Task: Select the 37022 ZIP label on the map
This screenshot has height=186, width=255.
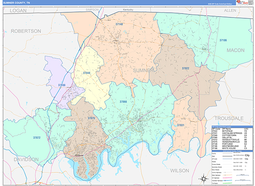Action: [186, 68]
